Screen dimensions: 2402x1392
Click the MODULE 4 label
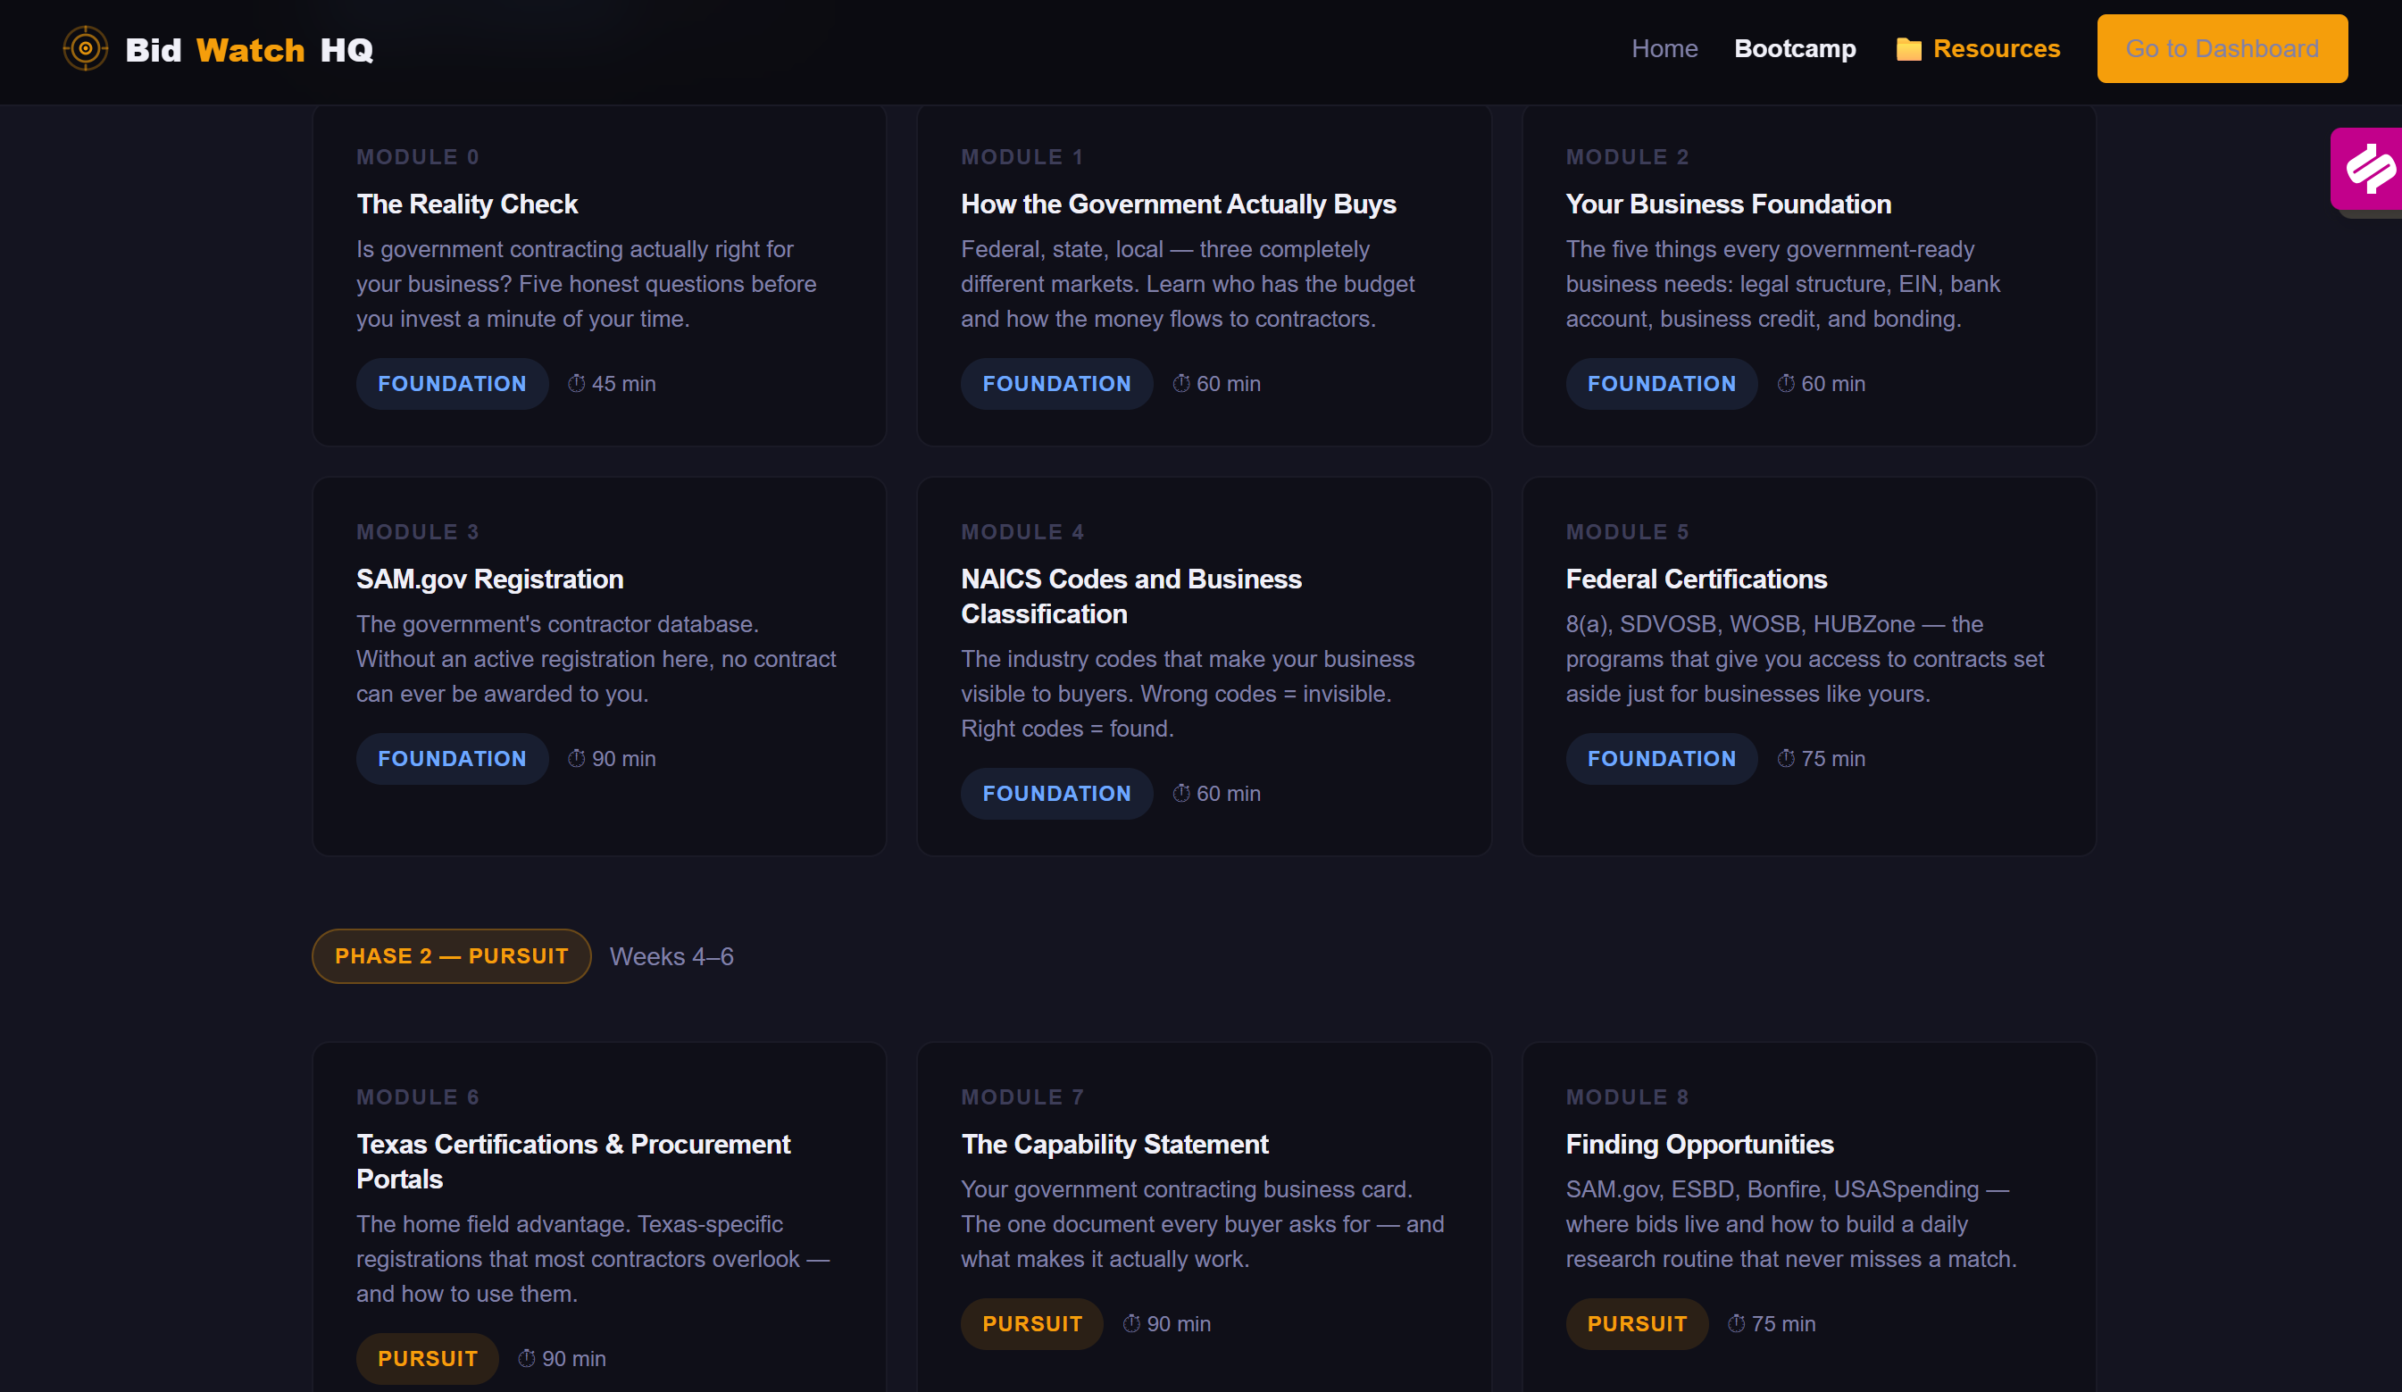point(1022,532)
